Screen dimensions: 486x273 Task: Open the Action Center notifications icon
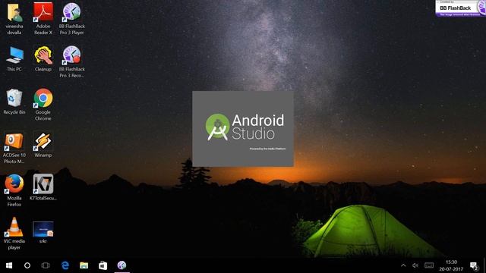pos(474,265)
